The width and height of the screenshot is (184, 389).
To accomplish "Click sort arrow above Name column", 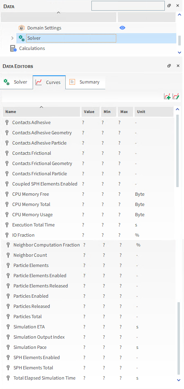I will (x=42, y=107).
